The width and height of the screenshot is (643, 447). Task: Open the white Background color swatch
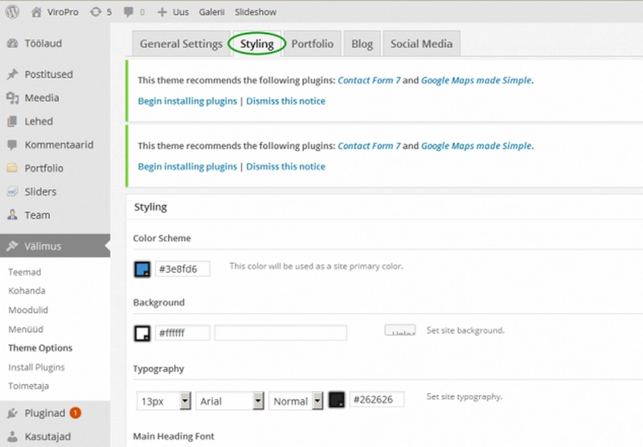click(x=142, y=333)
